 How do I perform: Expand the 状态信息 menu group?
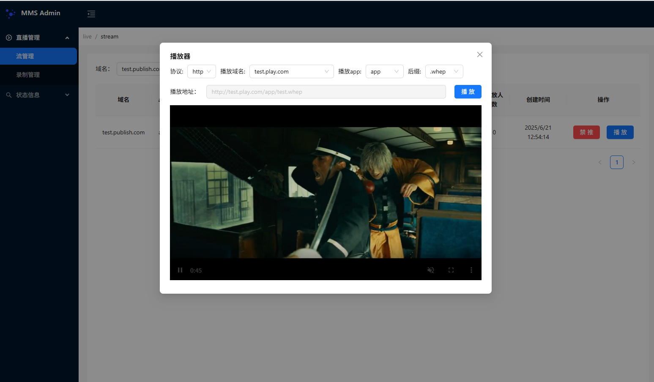[x=38, y=95]
